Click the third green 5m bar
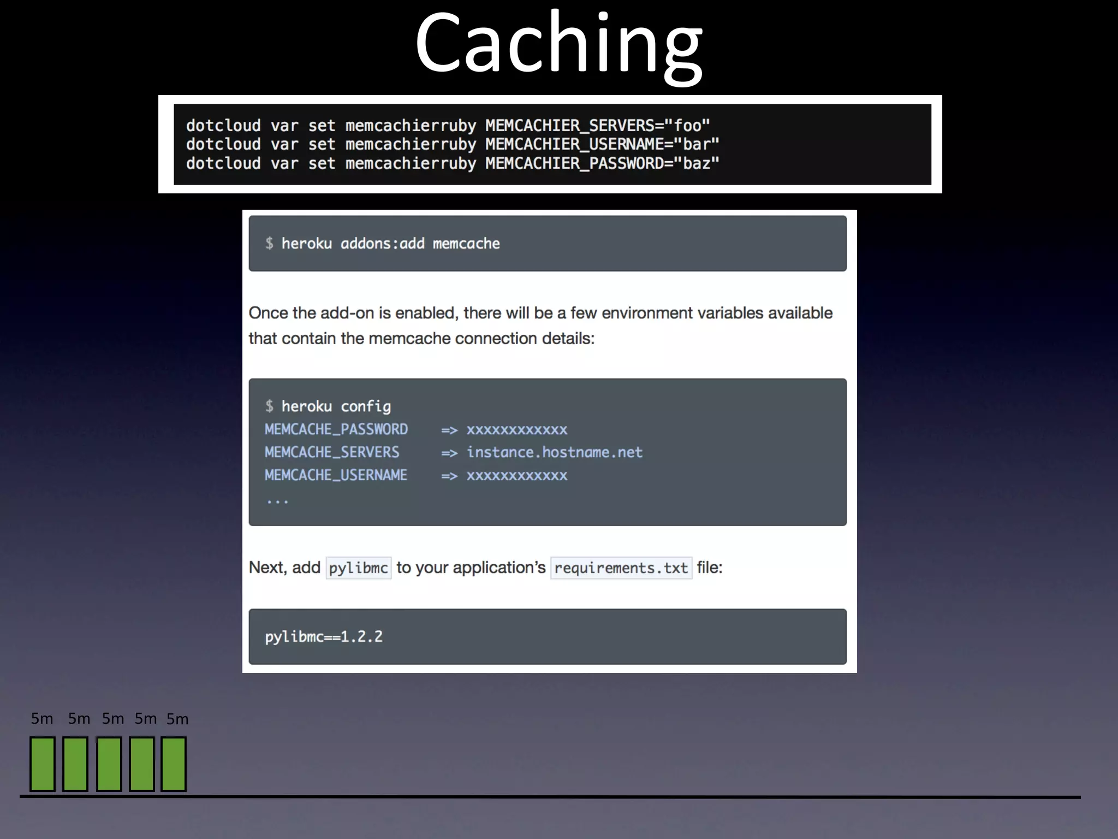 tap(109, 764)
